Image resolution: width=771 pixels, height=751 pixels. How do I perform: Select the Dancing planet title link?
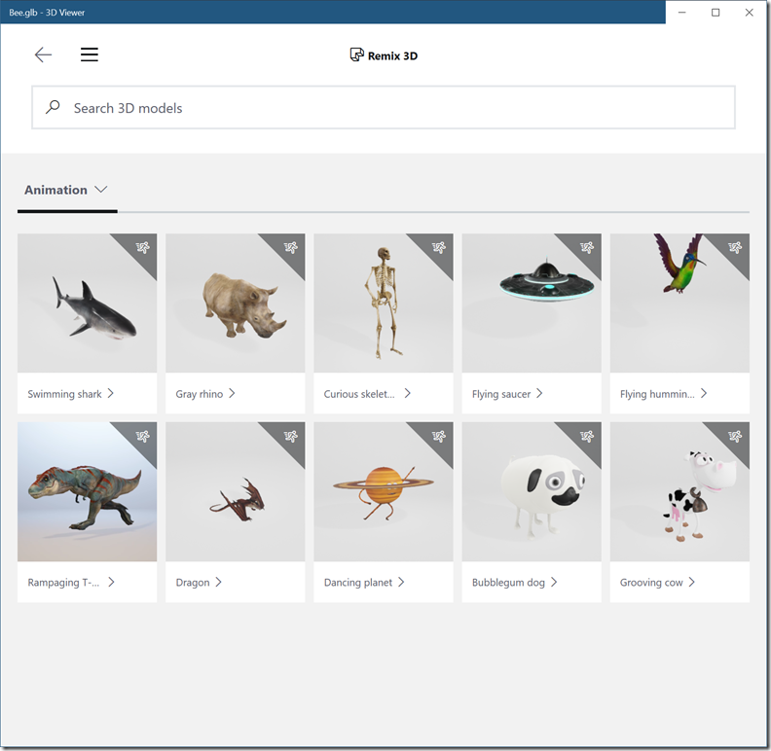(x=358, y=583)
